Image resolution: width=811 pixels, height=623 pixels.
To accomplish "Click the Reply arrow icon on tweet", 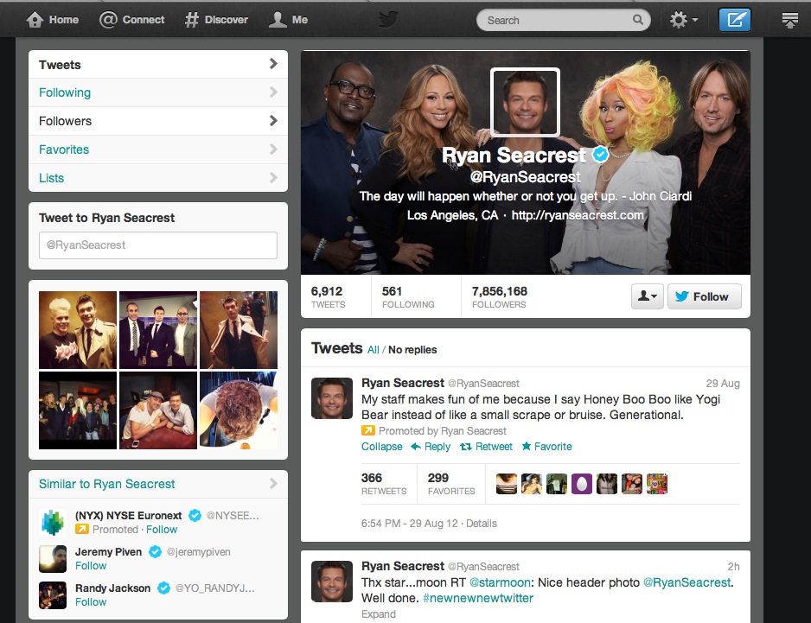I will tap(416, 447).
